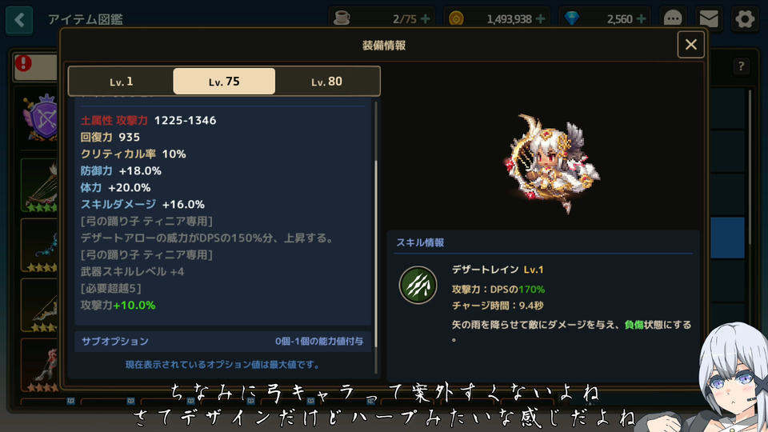Switch to the Lv. 80 tab
The width and height of the screenshot is (768, 432).
tap(326, 82)
